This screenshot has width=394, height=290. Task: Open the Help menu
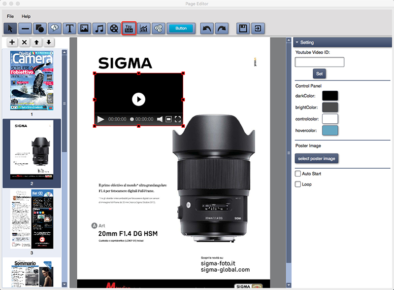click(26, 16)
